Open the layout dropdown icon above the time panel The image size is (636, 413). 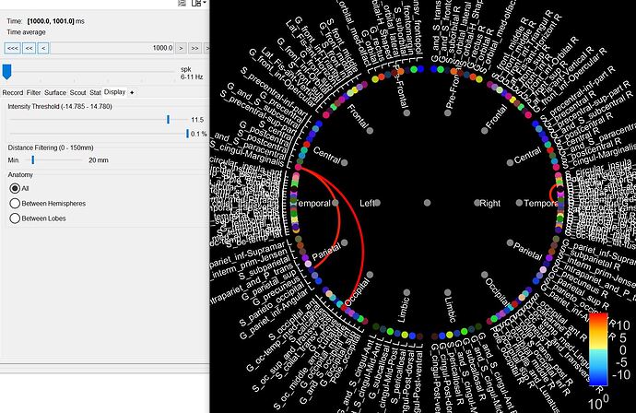click(198, 3)
